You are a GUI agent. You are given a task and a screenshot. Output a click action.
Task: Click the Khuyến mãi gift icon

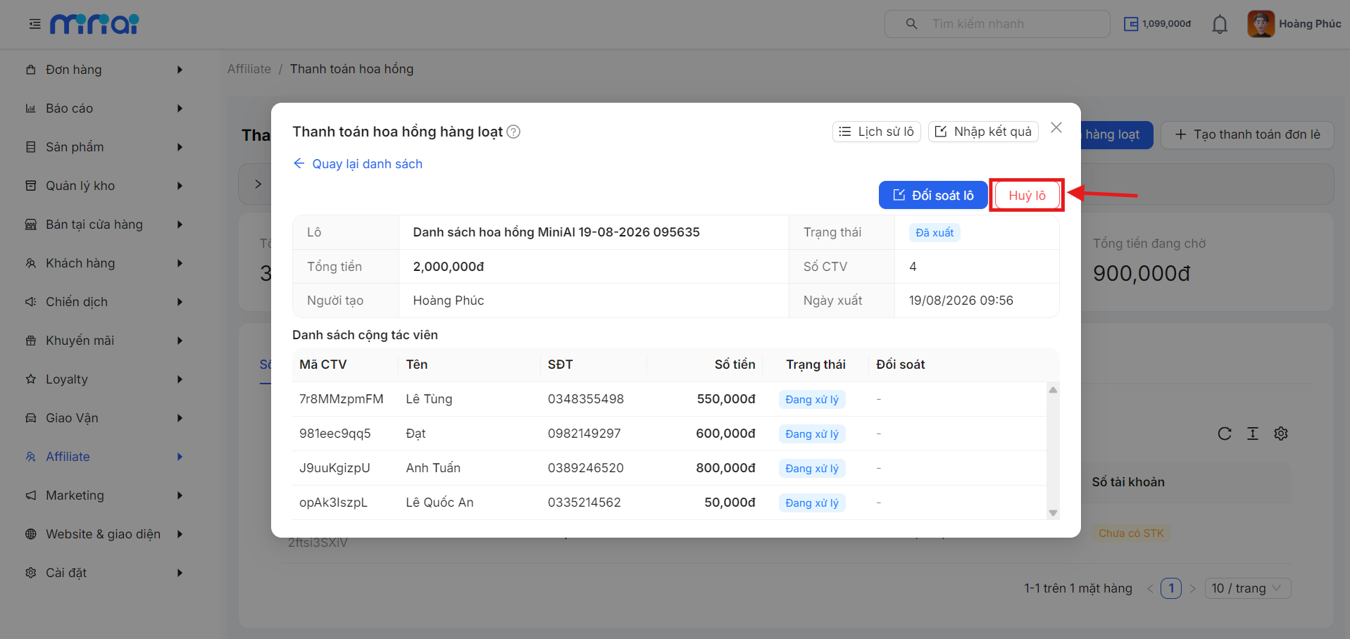[x=30, y=341]
